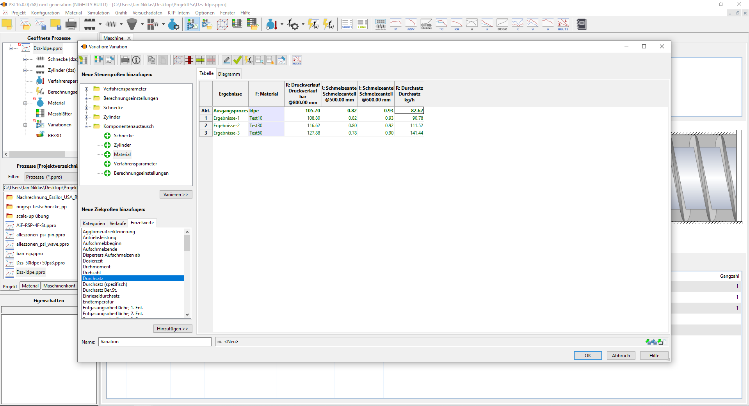Click the CSV export icon in Variation dialog
The image size is (749, 406).
point(110,60)
